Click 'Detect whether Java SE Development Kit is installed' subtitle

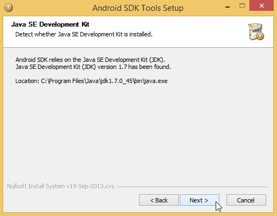pyautogui.click(x=84, y=34)
